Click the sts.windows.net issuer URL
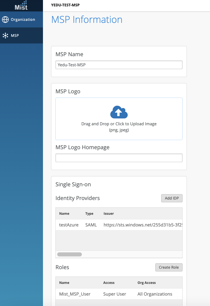The image size is (210, 306). (143, 225)
